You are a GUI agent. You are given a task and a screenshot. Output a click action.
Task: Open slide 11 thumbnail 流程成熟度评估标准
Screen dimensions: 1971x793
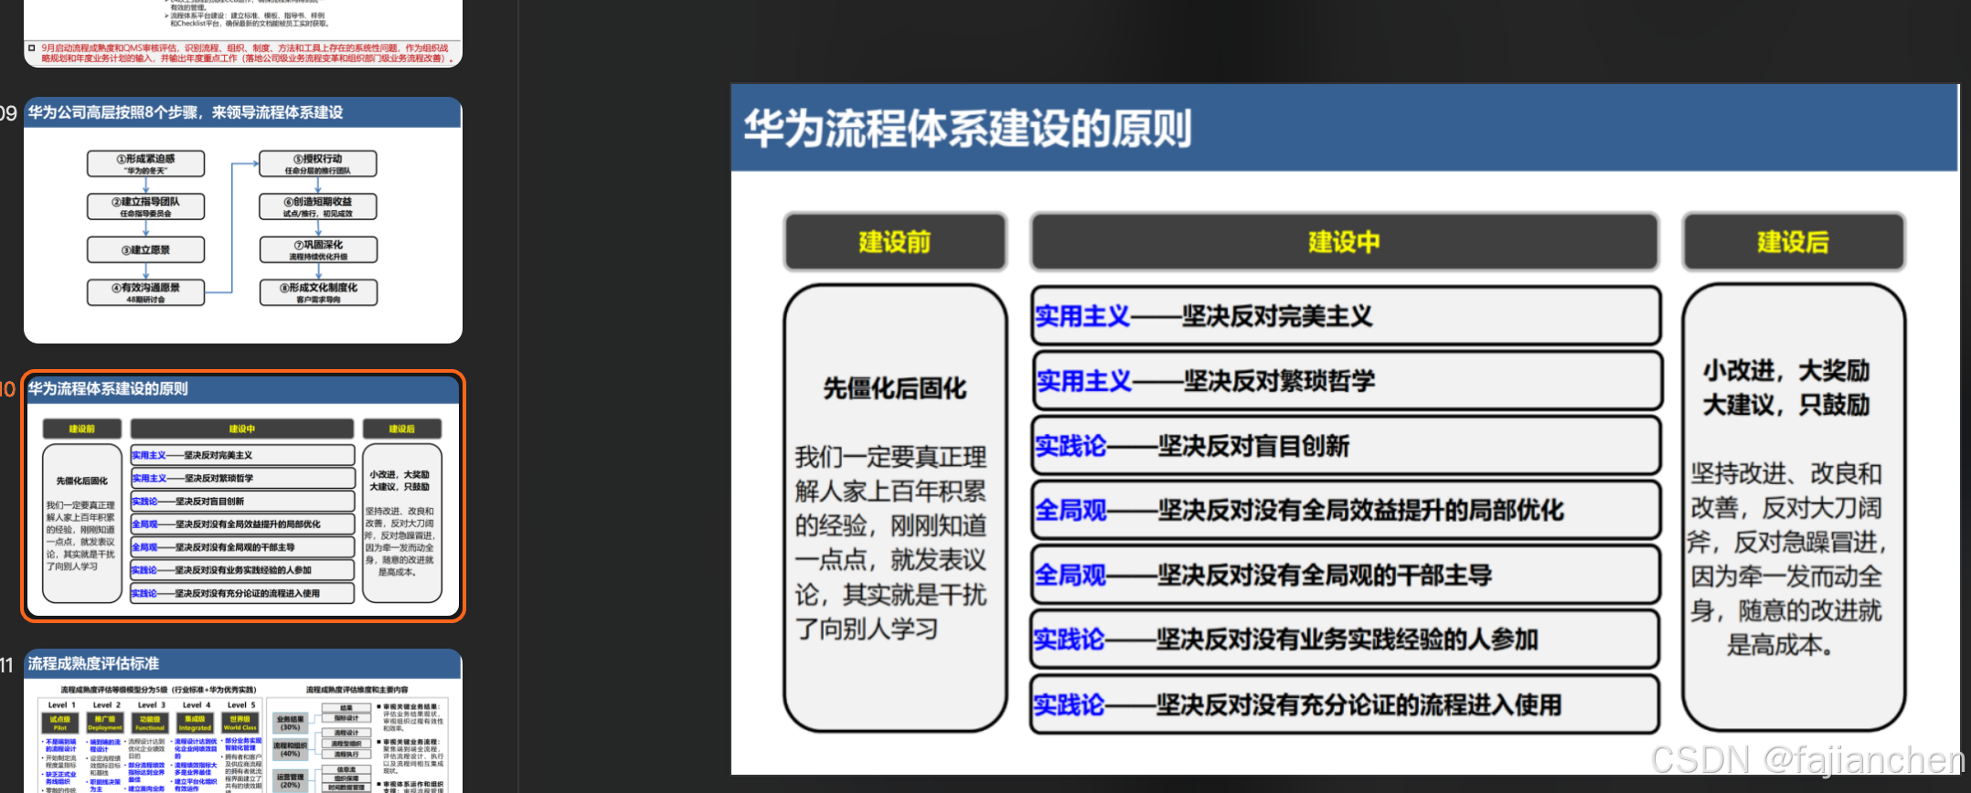[242, 721]
